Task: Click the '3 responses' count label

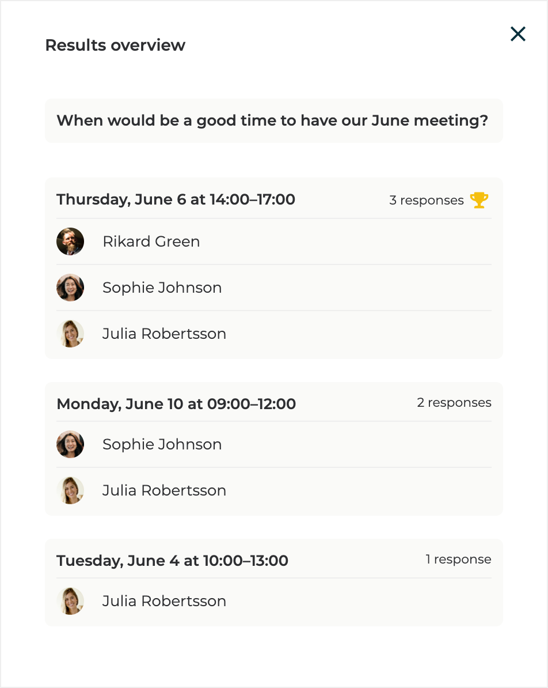Action: click(x=426, y=201)
